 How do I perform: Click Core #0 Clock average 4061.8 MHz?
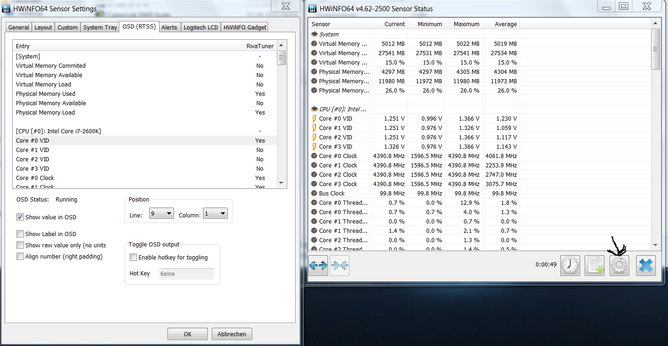point(501,156)
